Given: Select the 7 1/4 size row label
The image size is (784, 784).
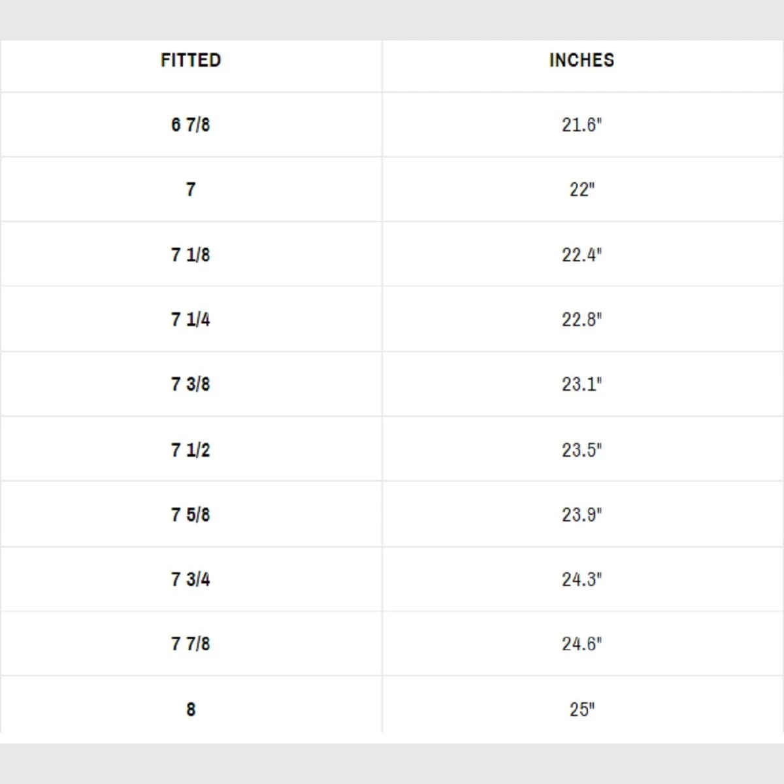Looking at the screenshot, I should tap(191, 319).
